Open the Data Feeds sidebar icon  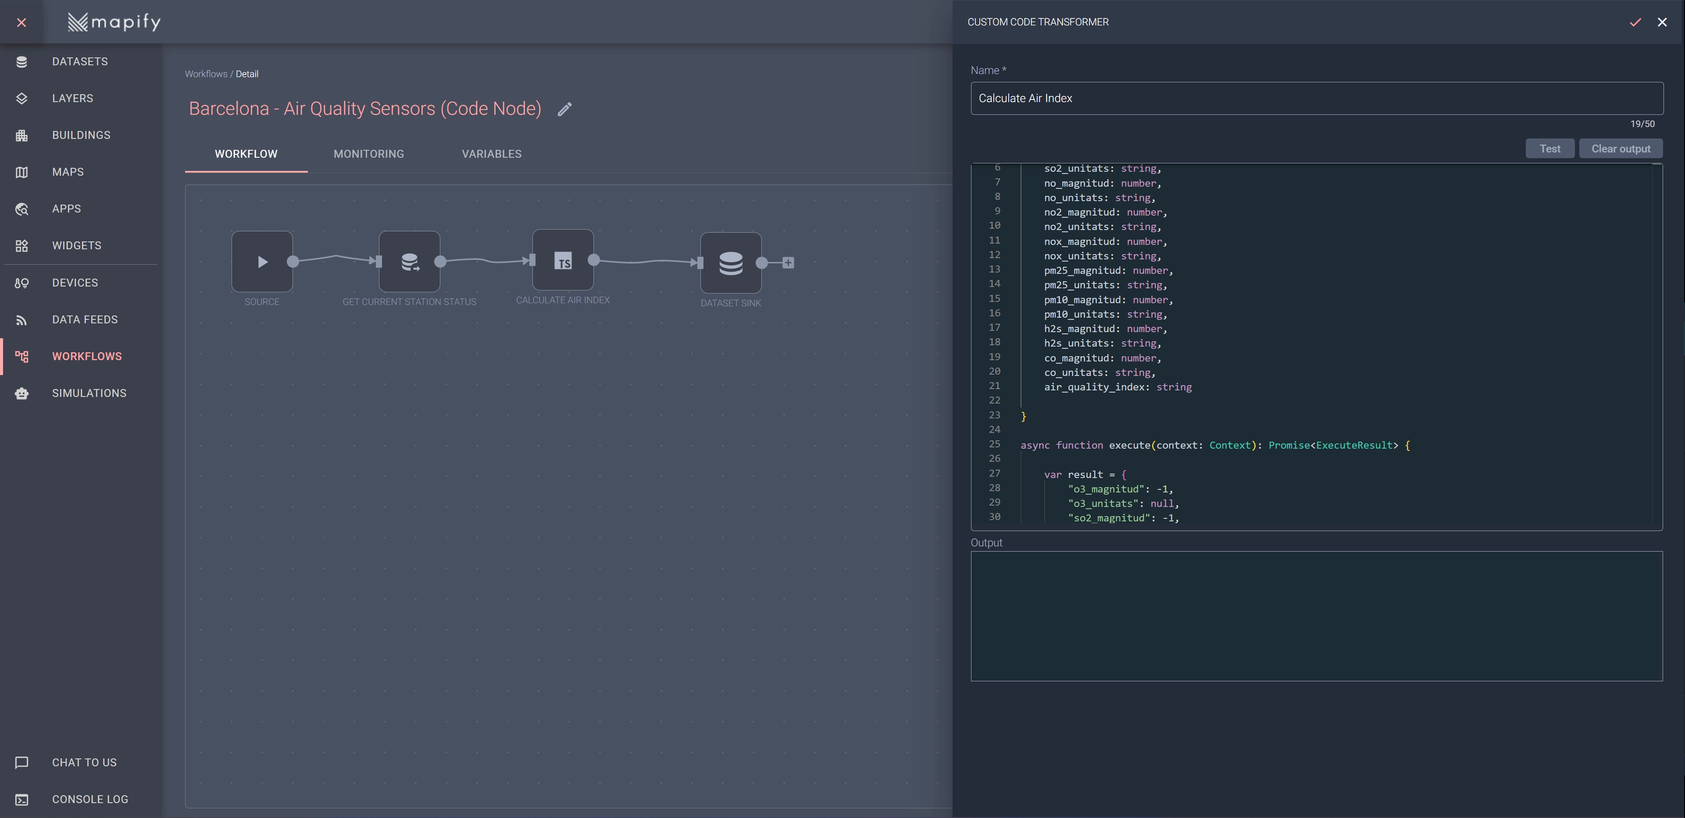click(x=21, y=319)
